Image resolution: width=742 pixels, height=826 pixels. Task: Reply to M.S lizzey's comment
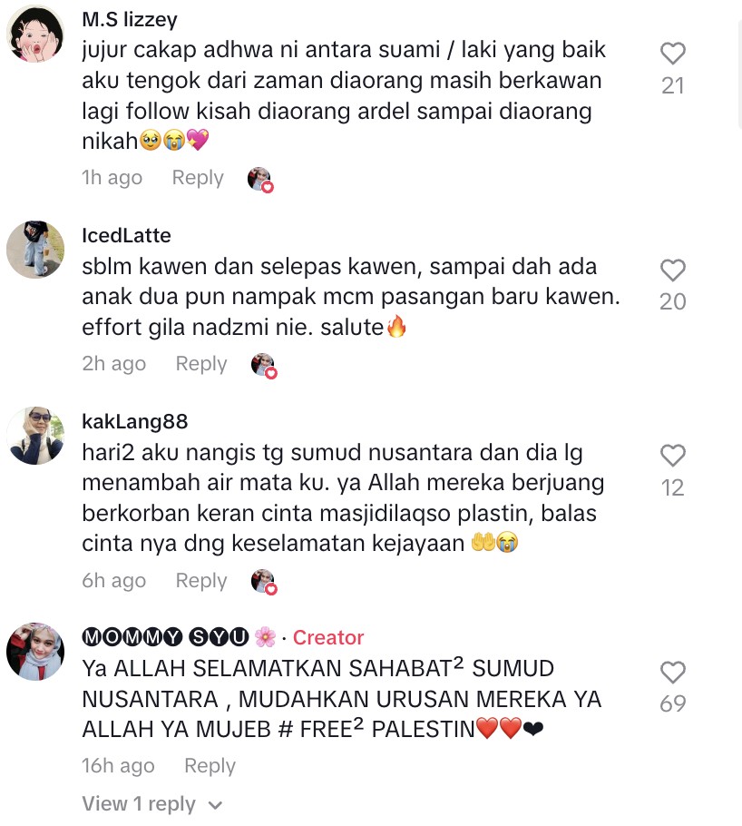(198, 178)
